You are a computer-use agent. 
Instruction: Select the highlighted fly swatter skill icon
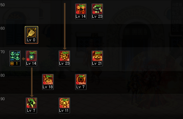point(31,33)
